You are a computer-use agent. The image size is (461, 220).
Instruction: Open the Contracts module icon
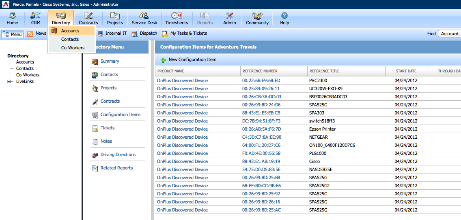pos(88,16)
